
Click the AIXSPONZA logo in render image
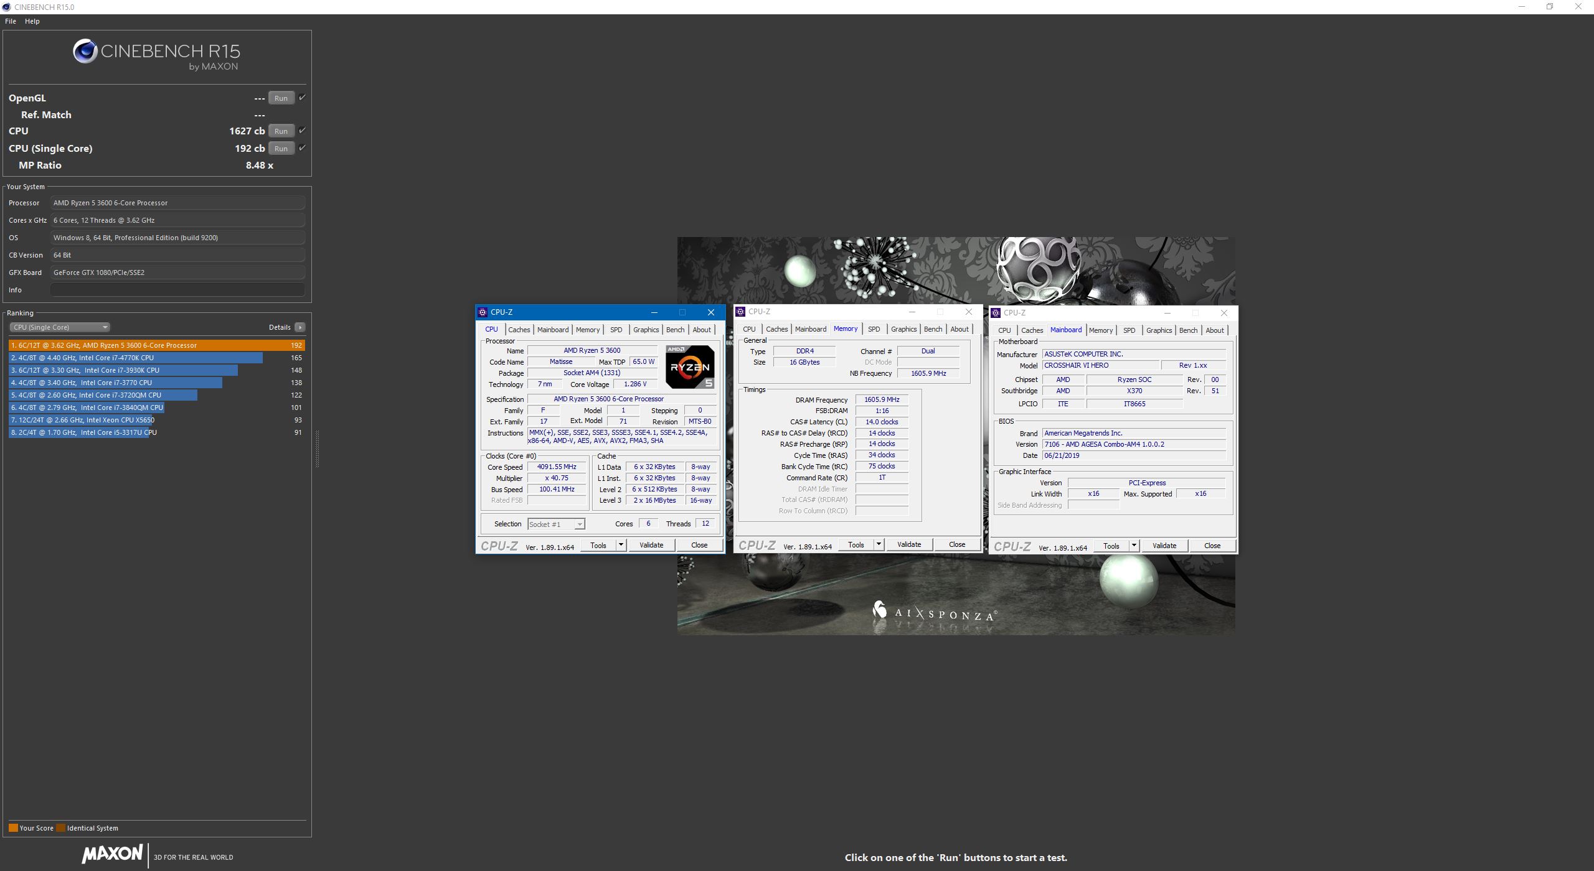pos(935,613)
